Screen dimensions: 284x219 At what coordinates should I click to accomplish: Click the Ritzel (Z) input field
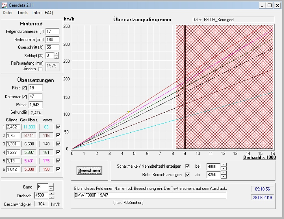35,88
